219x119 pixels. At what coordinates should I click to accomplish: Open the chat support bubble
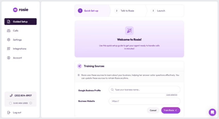pyautogui.click(x=212, y=112)
